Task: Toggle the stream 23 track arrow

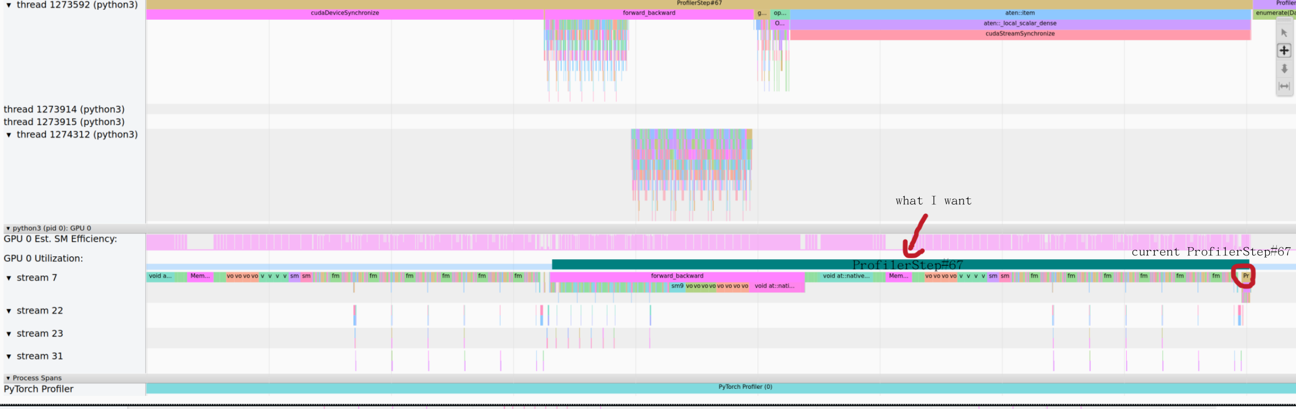Action: 9,334
